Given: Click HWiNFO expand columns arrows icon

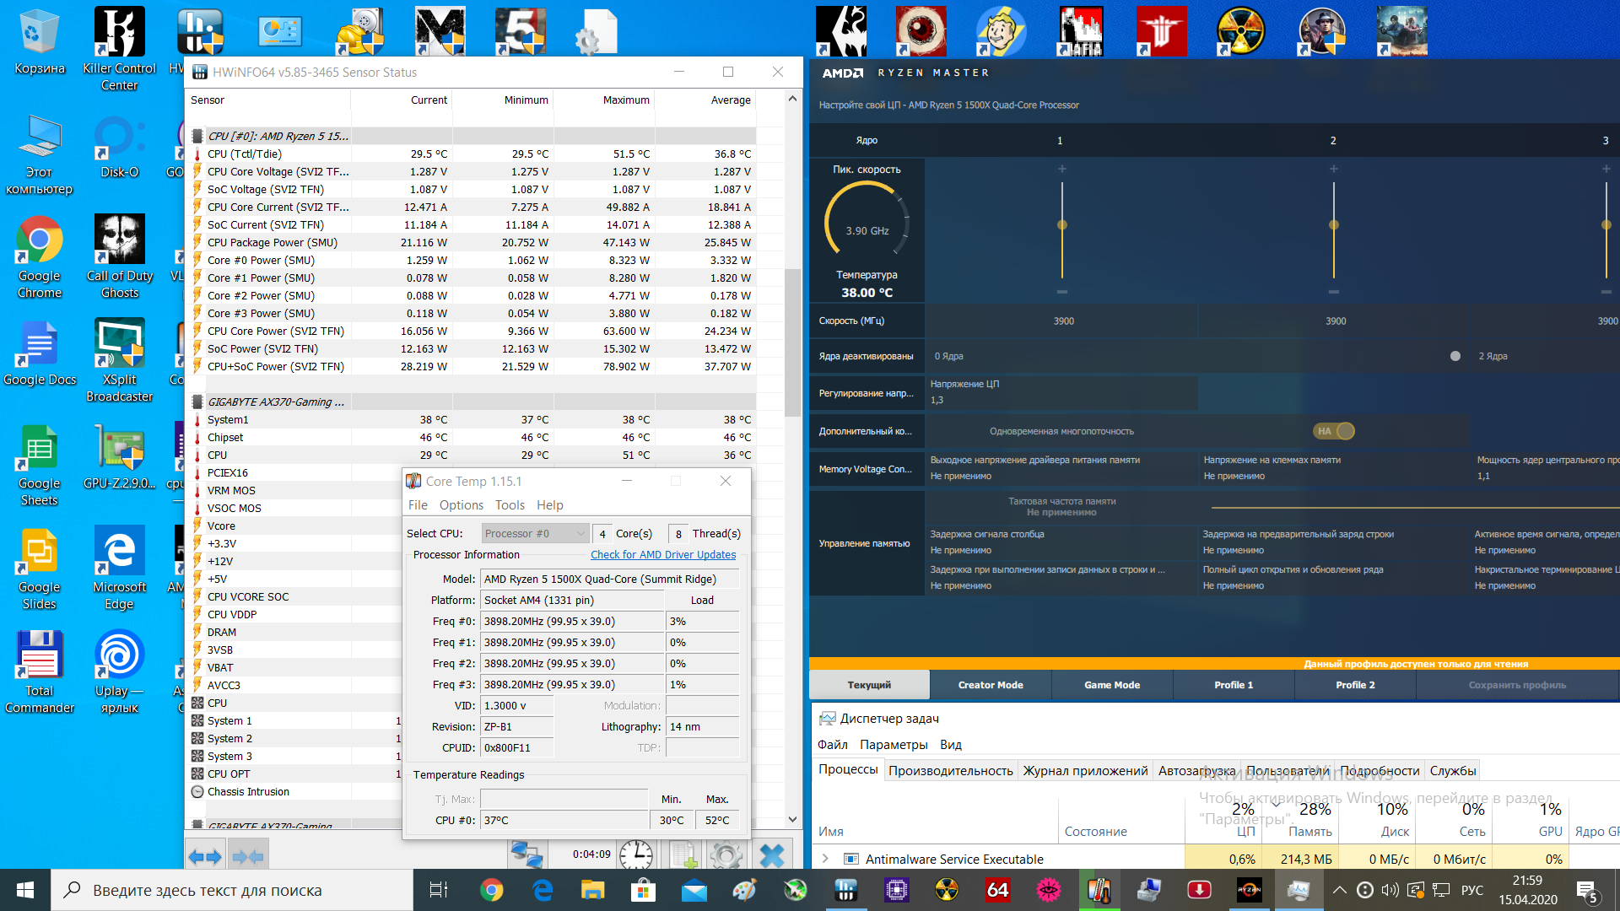Looking at the screenshot, I should 205,856.
